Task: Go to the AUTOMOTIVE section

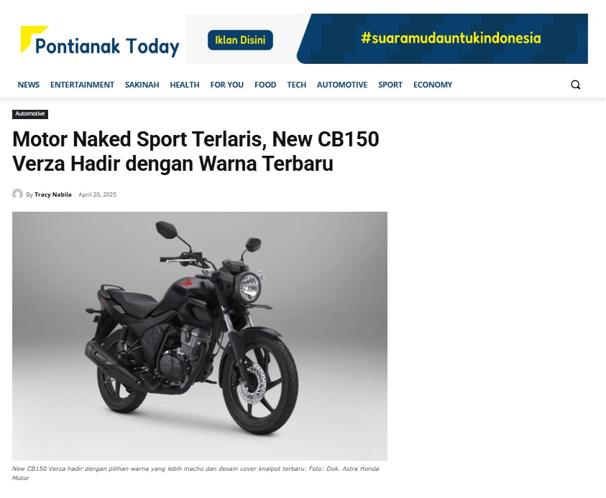Action: click(x=342, y=85)
